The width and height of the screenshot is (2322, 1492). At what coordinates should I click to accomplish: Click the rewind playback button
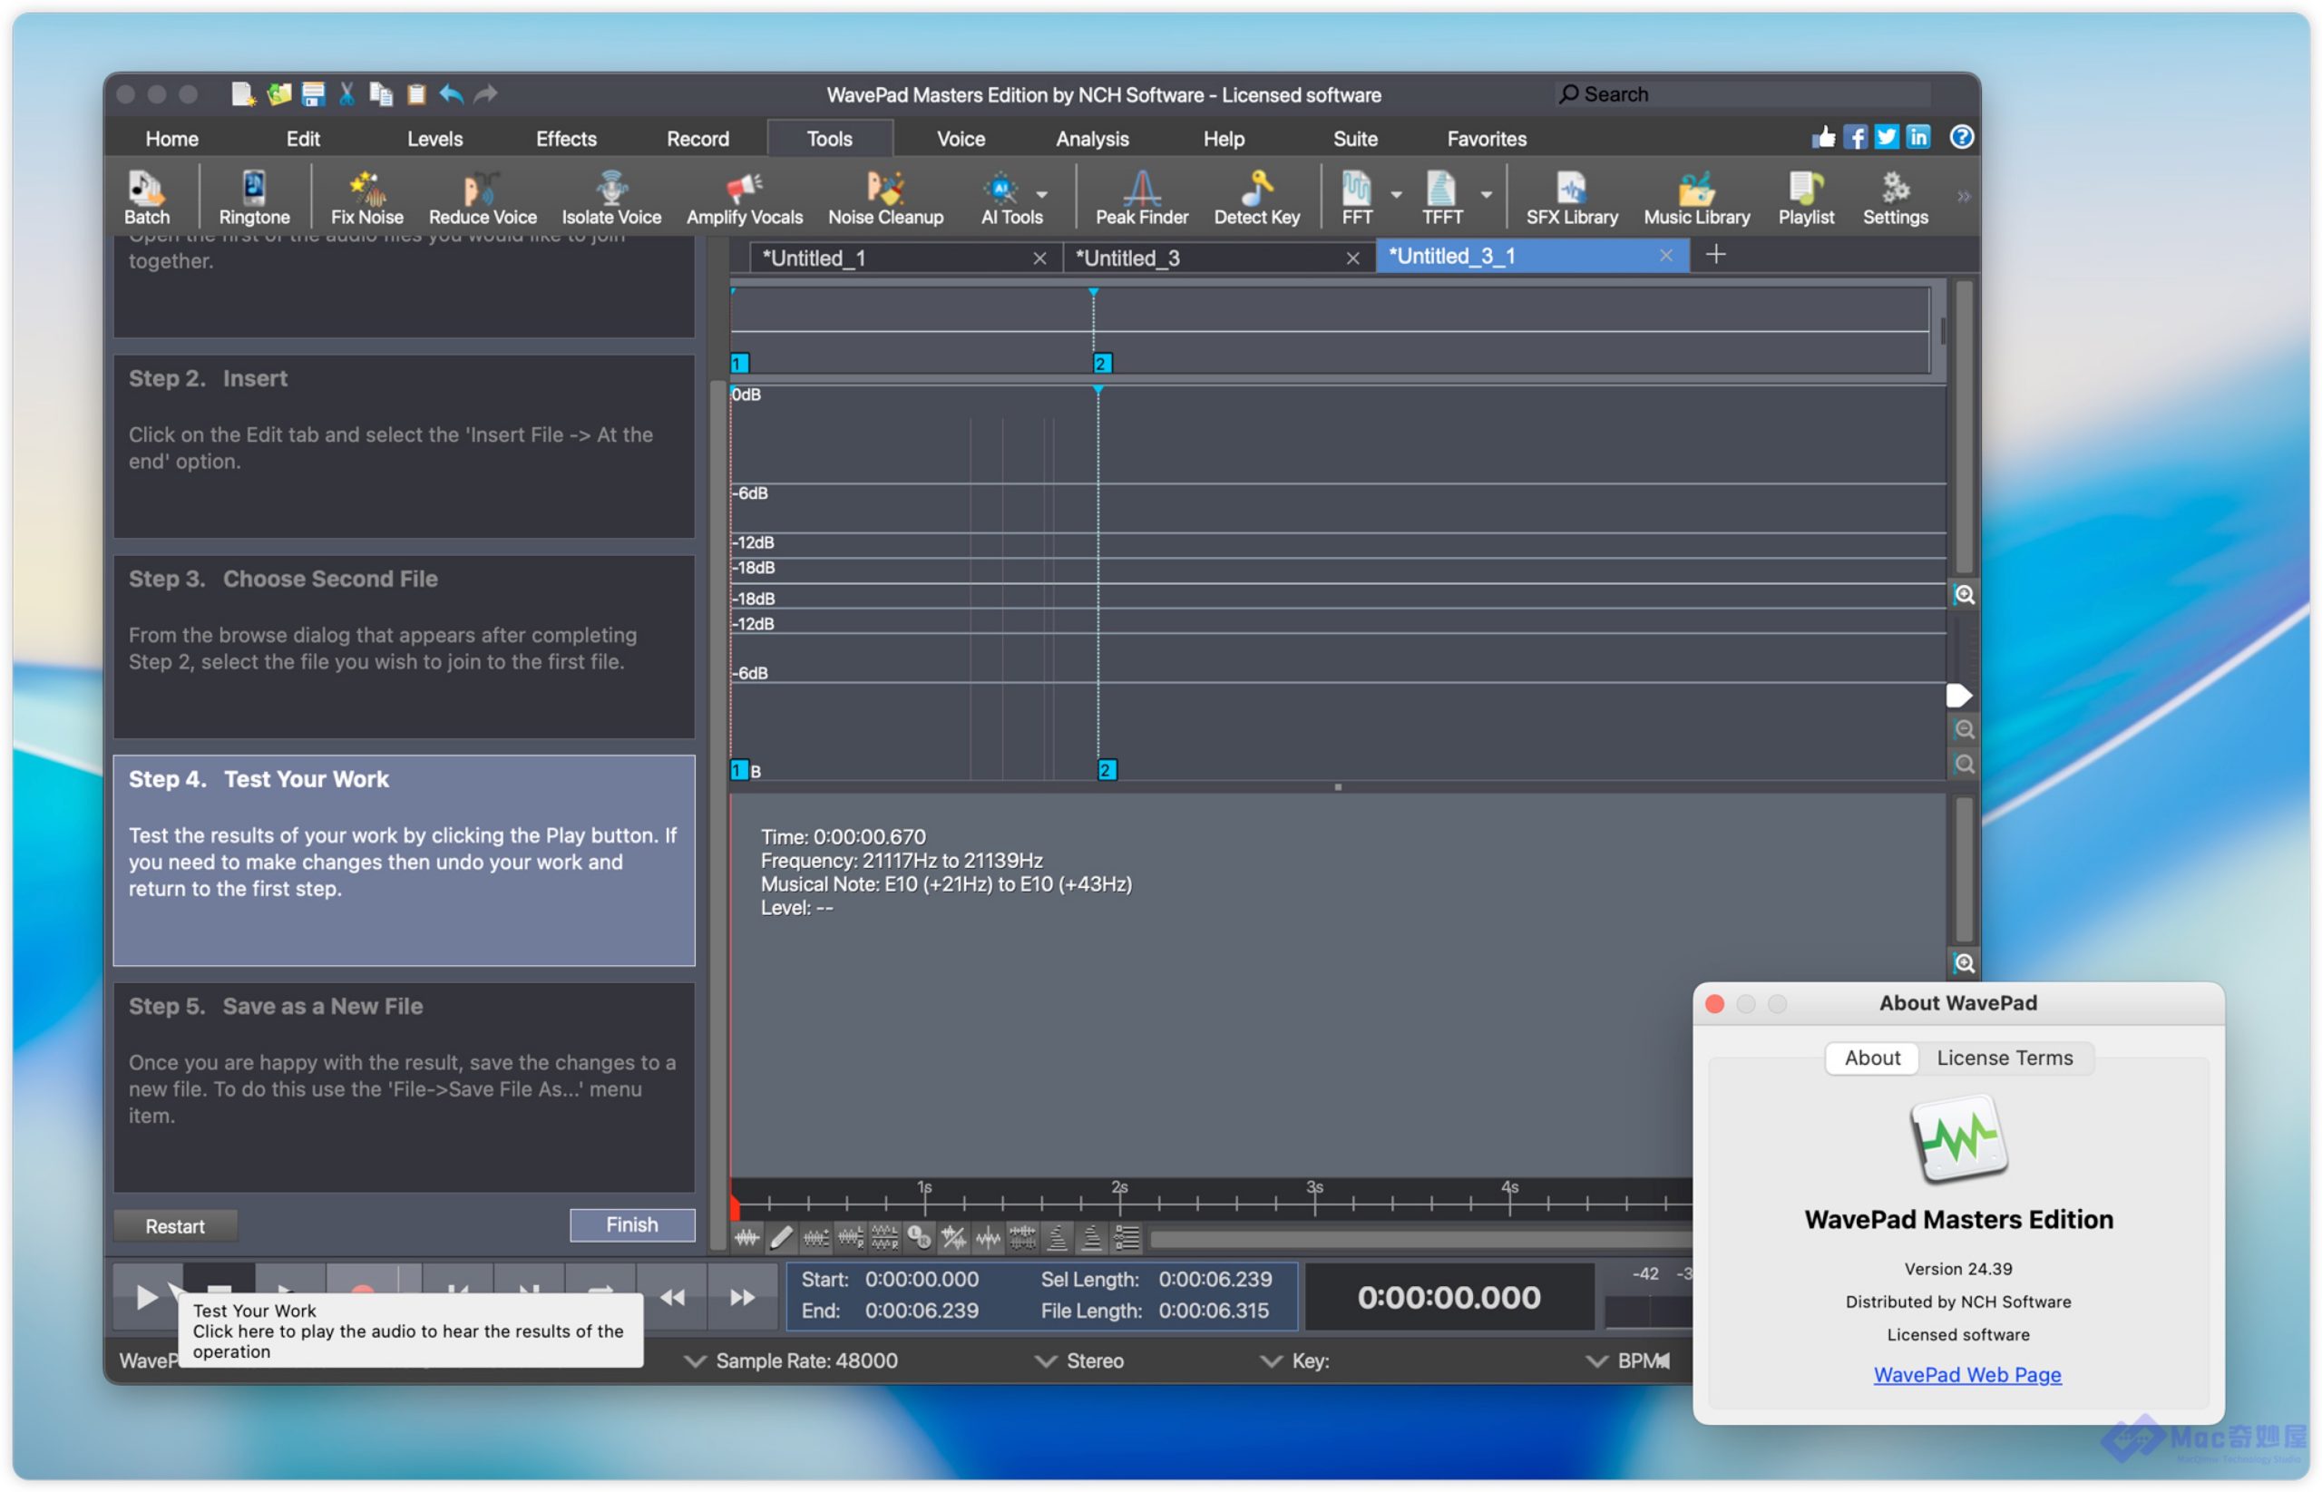(671, 1296)
